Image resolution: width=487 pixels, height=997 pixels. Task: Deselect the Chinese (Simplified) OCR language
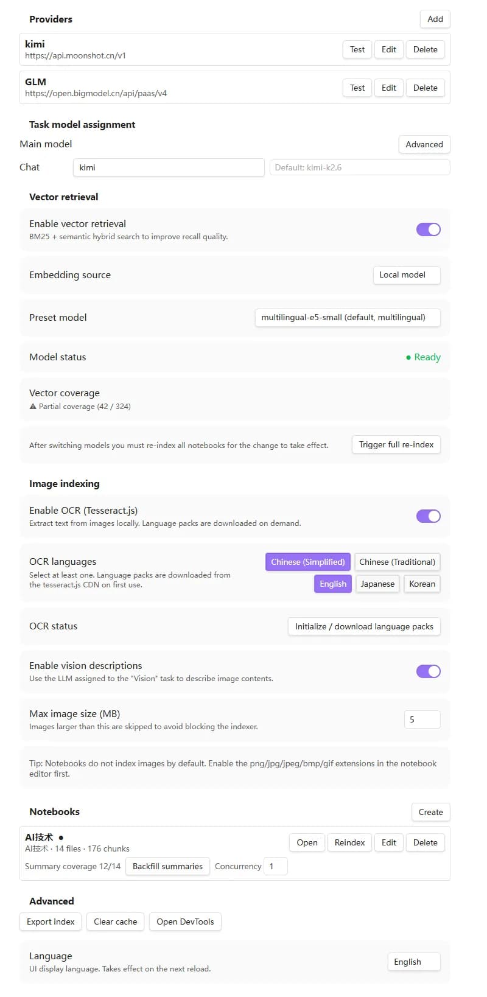[x=308, y=562]
